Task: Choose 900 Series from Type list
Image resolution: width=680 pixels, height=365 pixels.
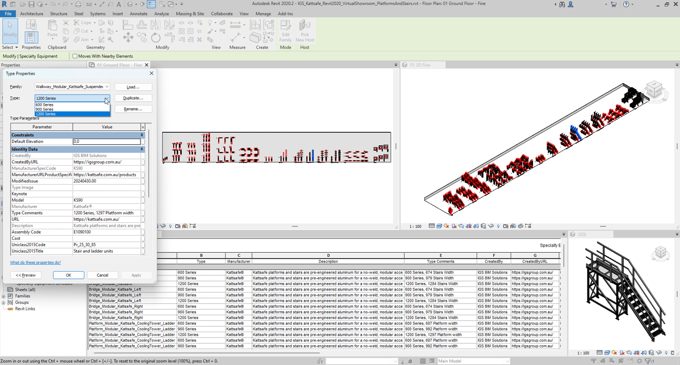Action: pos(45,109)
